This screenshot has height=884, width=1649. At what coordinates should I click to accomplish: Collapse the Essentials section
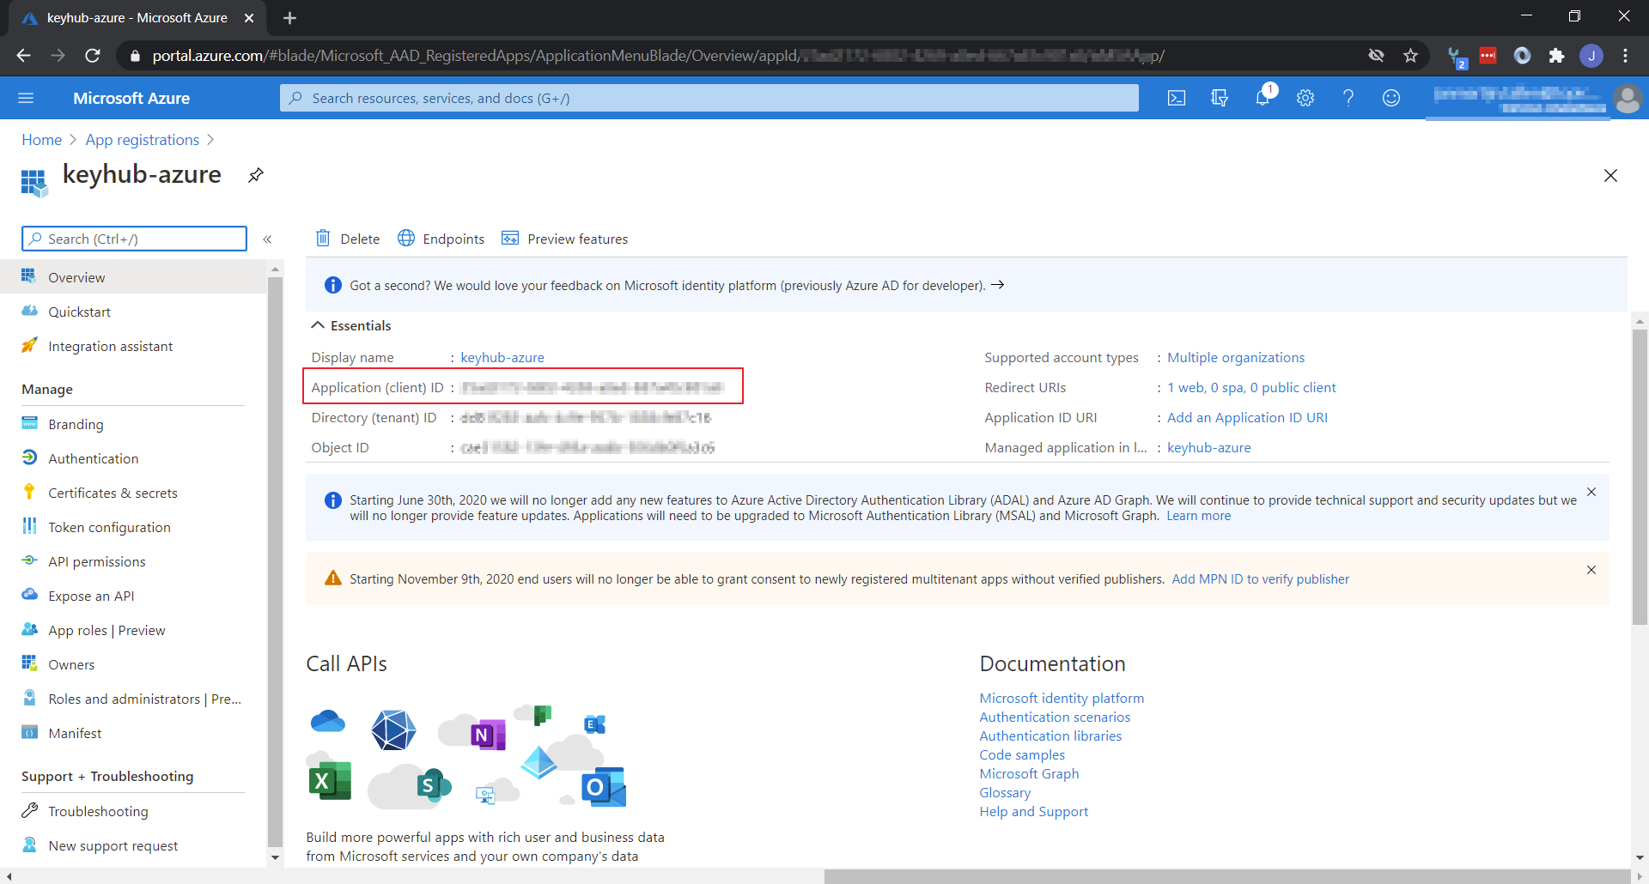point(318,325)
